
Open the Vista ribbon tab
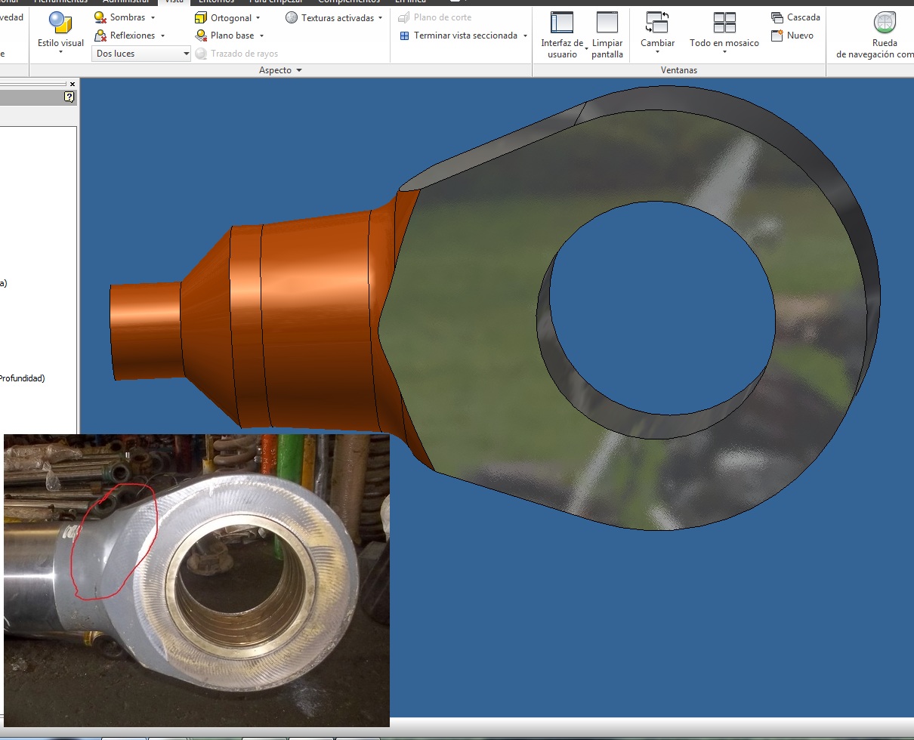(x=174, y=2)
